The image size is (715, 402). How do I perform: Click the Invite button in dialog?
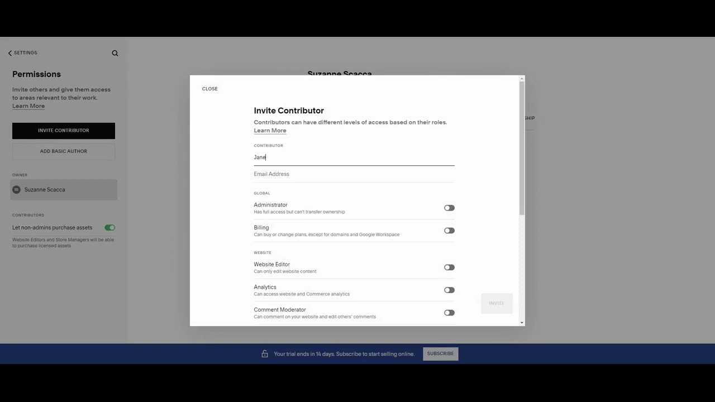click(x=497, y=303)
